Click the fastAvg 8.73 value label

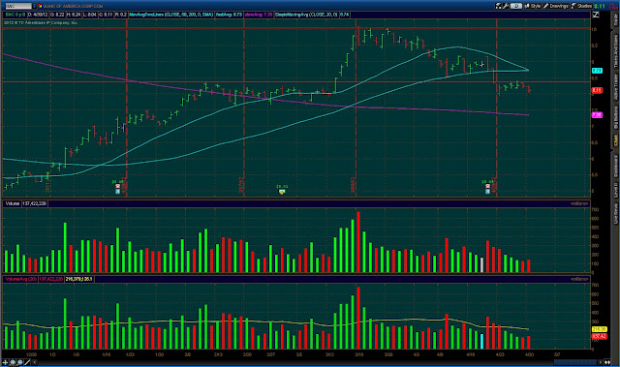point(229,15)
